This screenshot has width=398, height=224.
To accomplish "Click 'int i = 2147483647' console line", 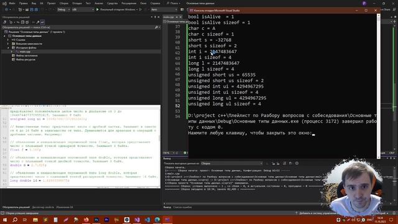I will click(x=213, y=52).
